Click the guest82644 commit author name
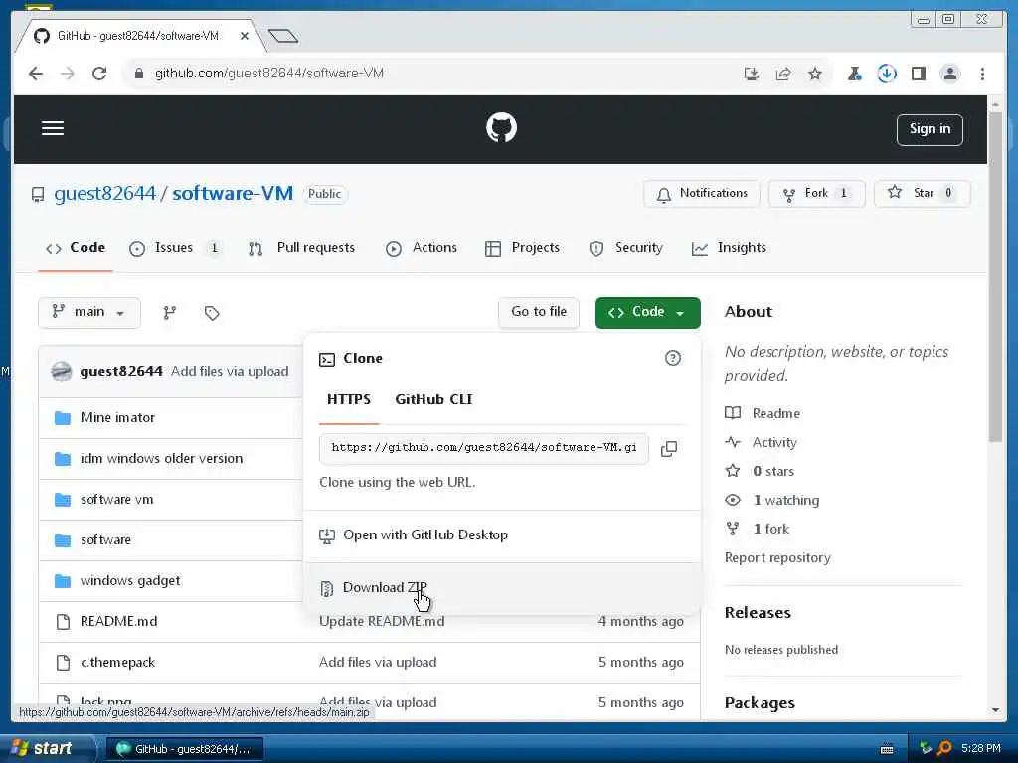 (120, 372)
